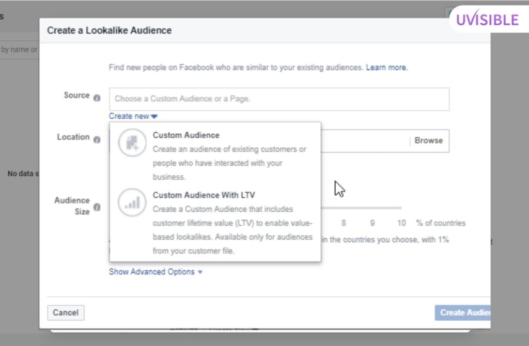Image resolution: width=529 pixels, height=346 pixels.
Task: Select 10 on the audience size scale
Action: click(x=401, y=223)
